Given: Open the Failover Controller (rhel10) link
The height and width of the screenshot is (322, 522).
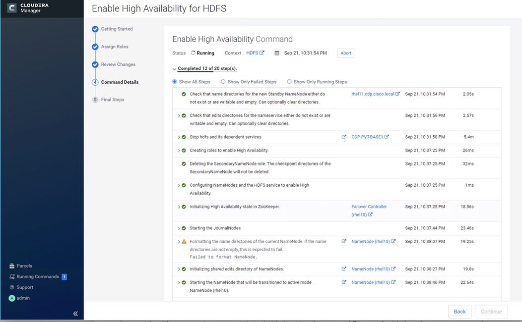Looking at the screenshot, I should (369, 211).
